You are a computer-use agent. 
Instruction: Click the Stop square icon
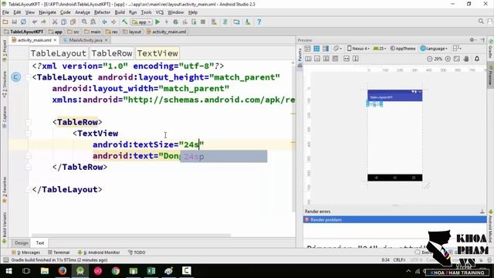pos(203,22)
